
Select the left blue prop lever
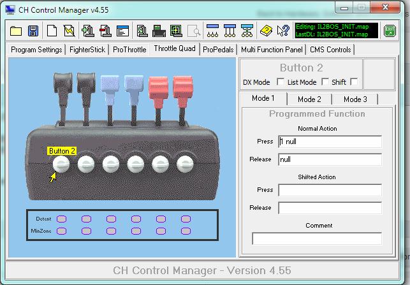[110, 100]
